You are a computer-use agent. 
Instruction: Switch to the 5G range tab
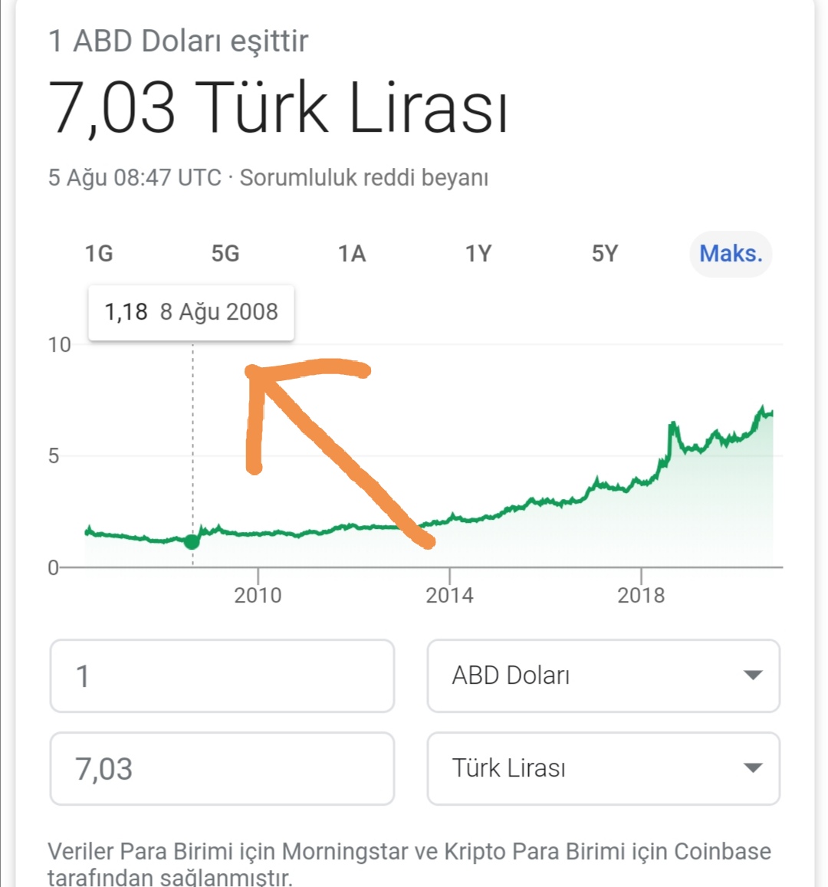pyautogui.click(x=225, y=254)
